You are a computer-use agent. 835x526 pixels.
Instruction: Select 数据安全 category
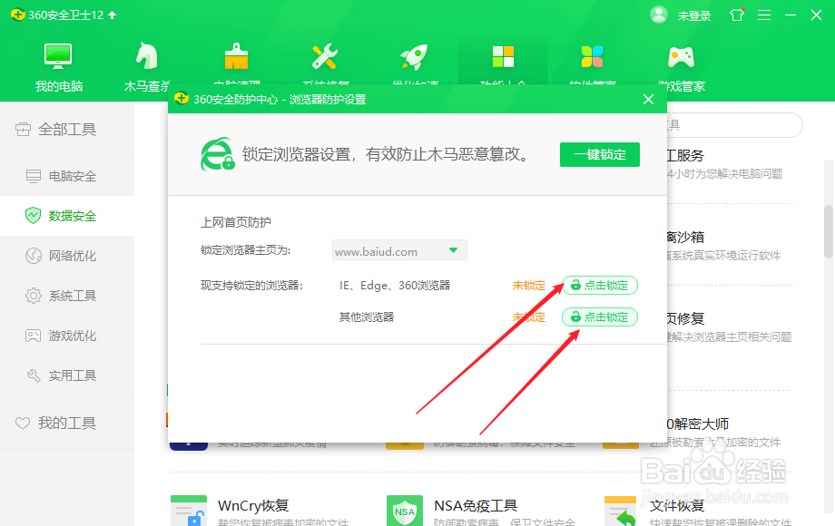point(67,216)
